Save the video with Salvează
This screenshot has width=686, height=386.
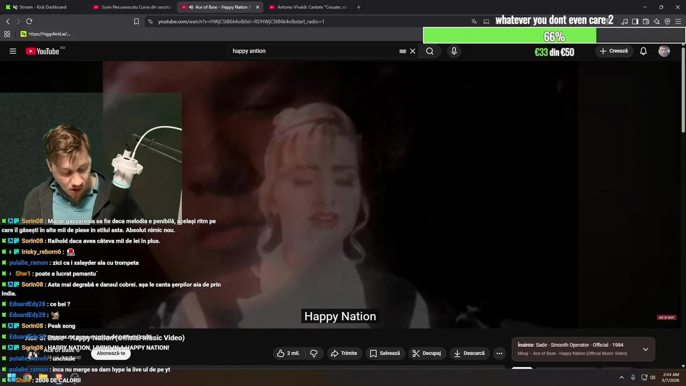click(384, 353)
